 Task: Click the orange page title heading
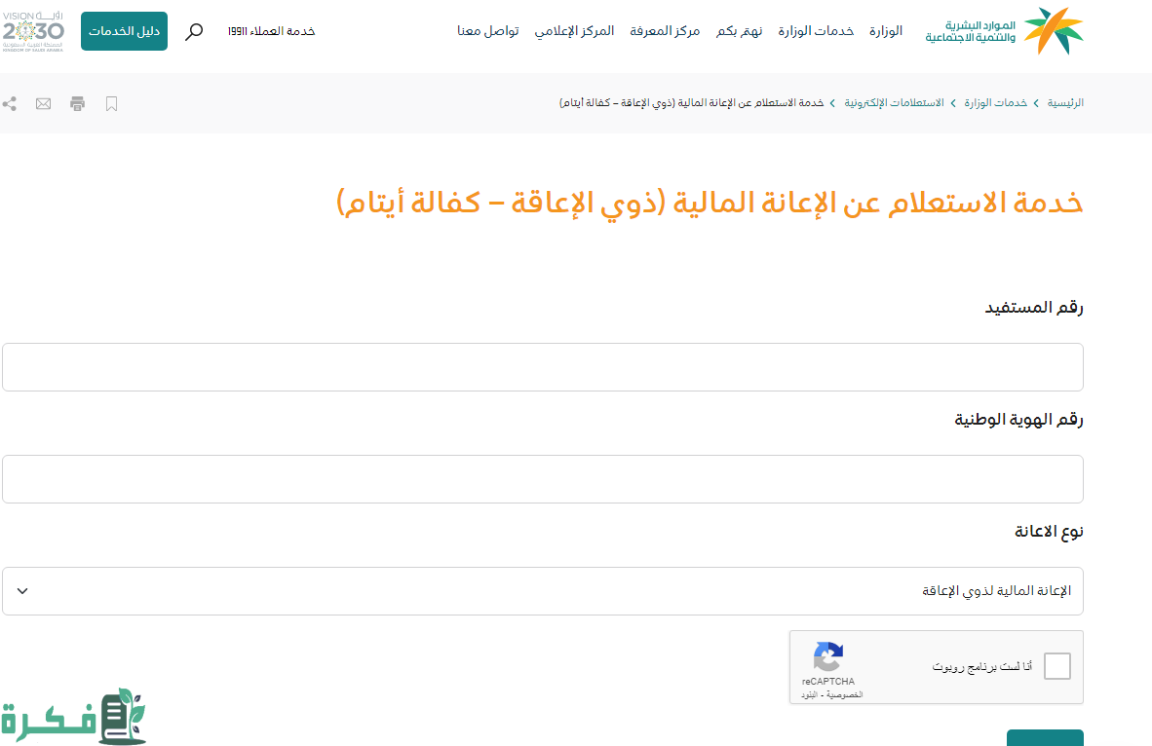pyautogui.click(x=710, y=204)
